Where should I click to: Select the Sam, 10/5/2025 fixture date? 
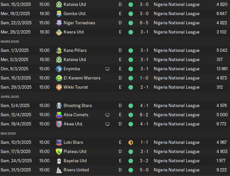16,143
